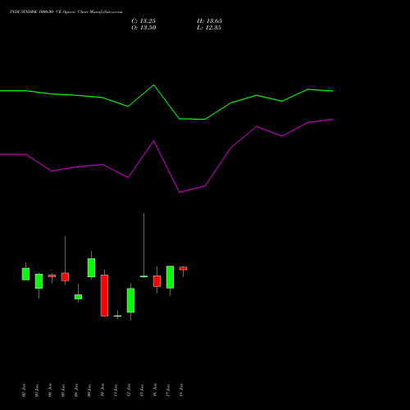The width and height of the screenshot is (410, 410).
Task: Select the tall red candle above the 10 date
Action: (x=104, y=295)
